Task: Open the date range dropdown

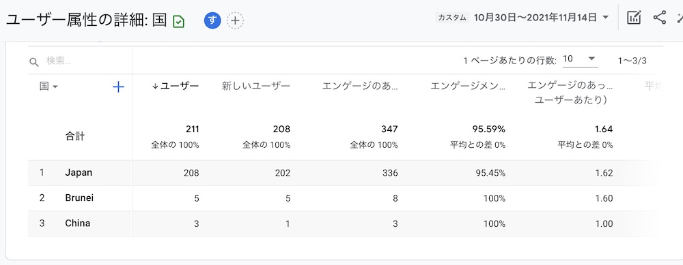Action: pyautogui.click(x=542, y=18)
